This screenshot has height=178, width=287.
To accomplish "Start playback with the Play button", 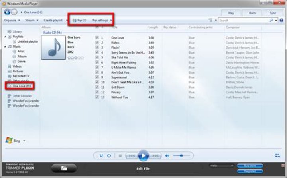I will coord(143,156).
